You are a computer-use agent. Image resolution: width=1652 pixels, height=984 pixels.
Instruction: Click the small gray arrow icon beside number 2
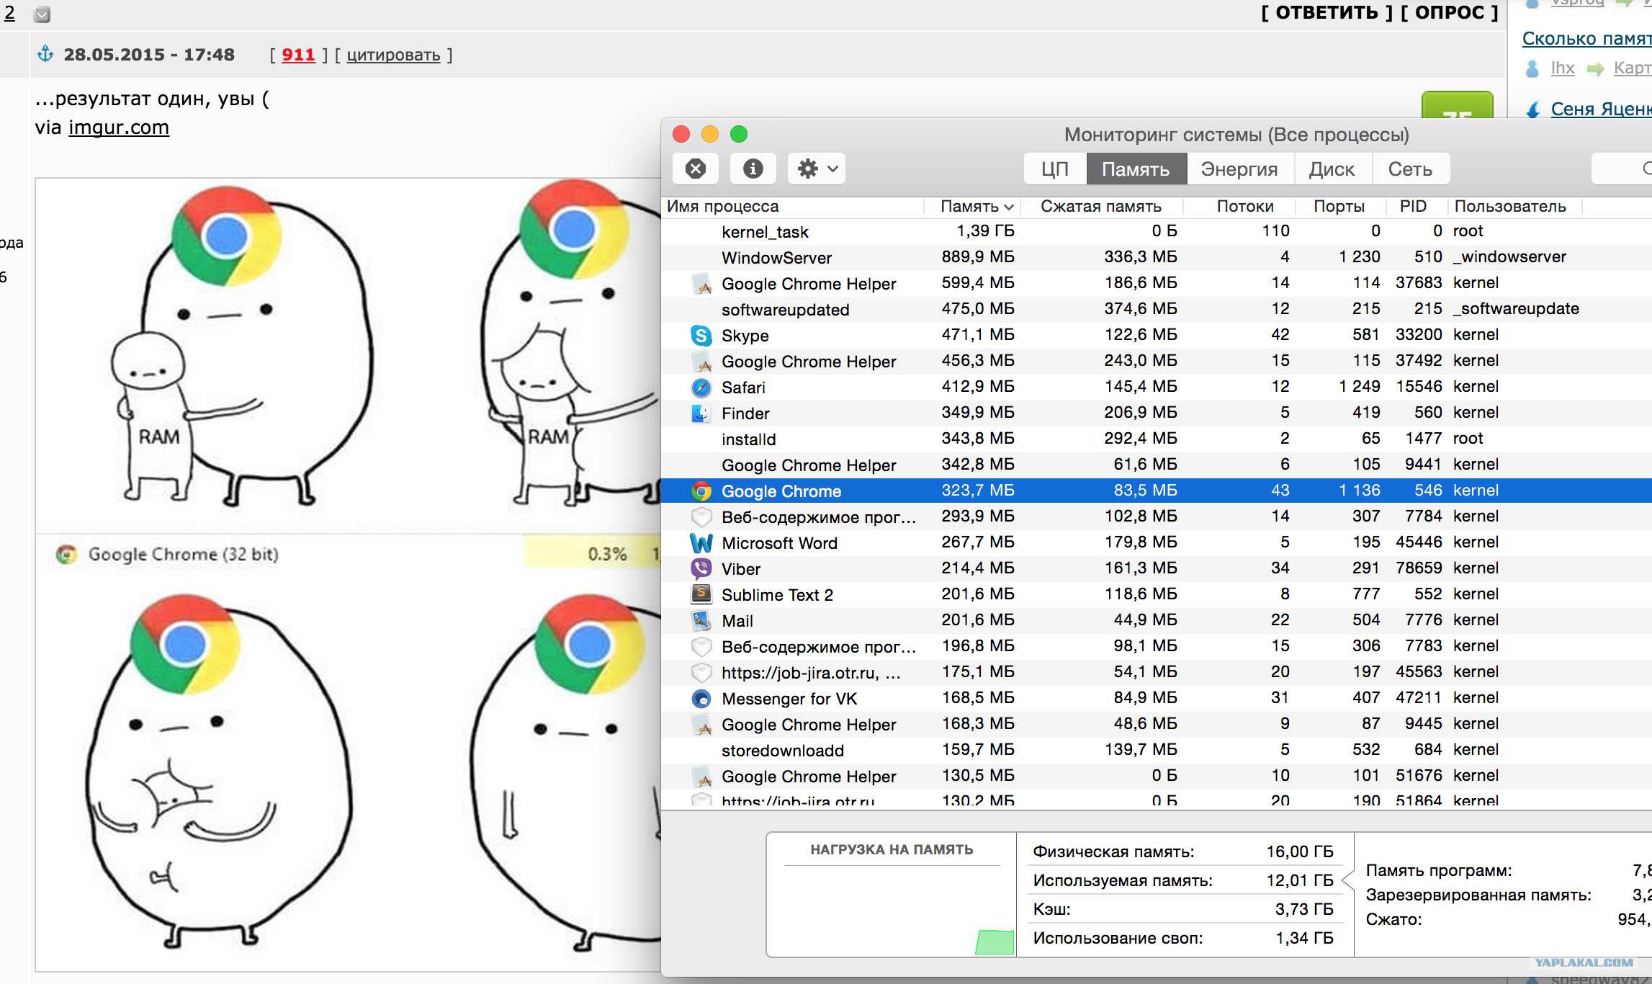[42, 14]
